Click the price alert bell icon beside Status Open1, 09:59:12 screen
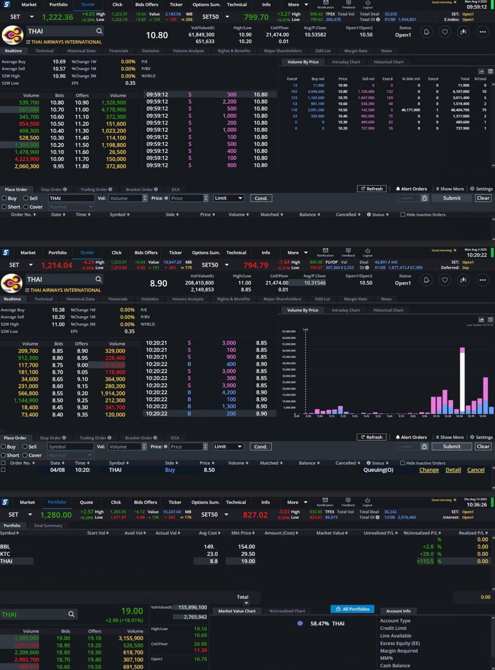 (x=426, y=32)
